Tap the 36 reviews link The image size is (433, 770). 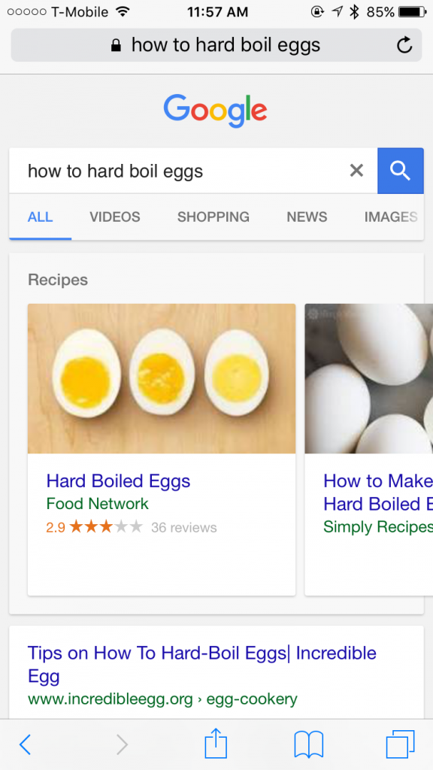[x=183, y=527]
